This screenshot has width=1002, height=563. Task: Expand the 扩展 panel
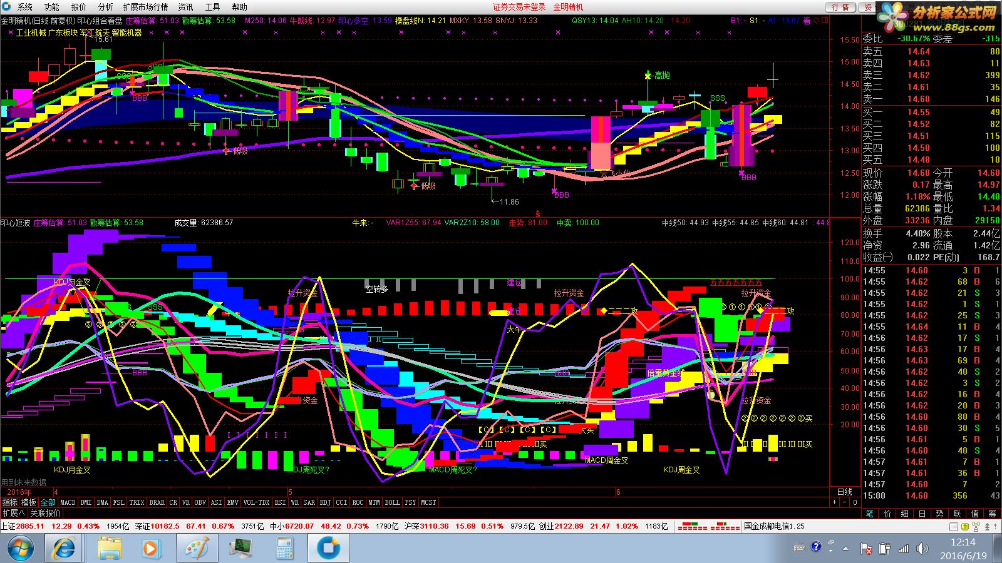tap(14, 513)
